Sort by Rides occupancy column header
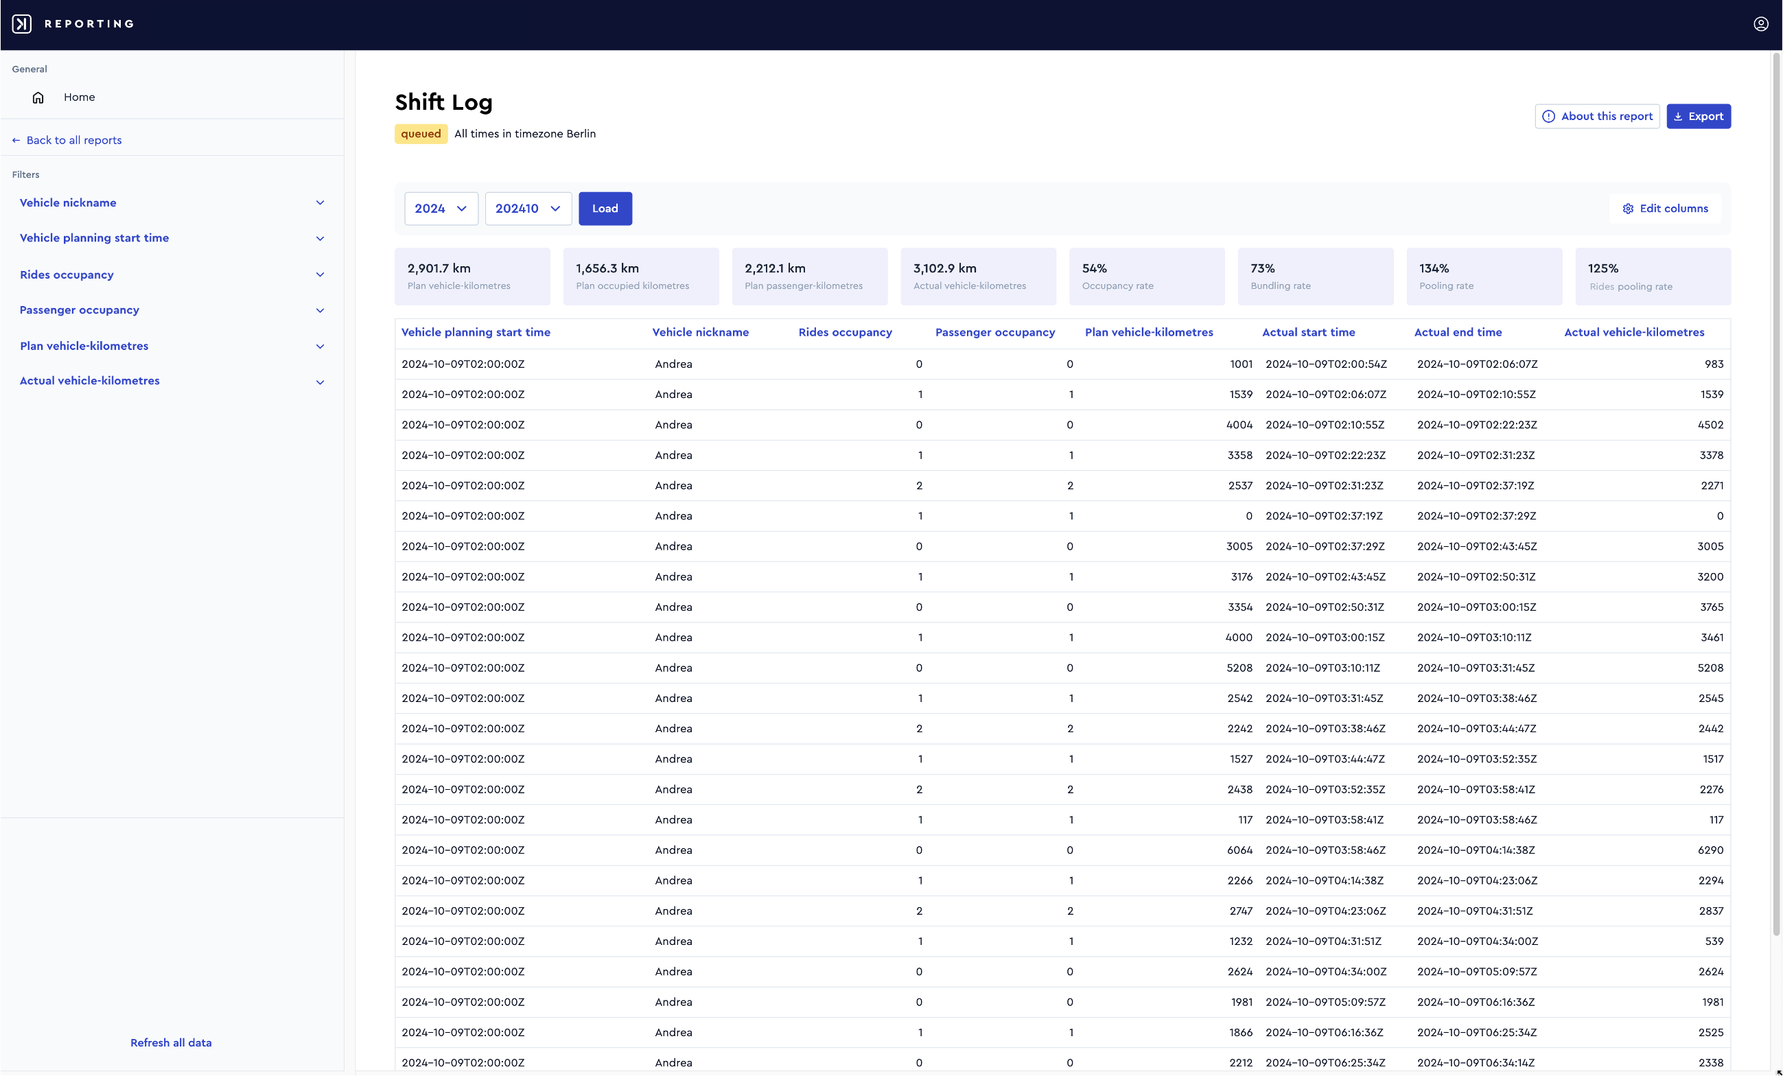This screenshot has width=1783, height=1076. pyautogui.click(x=844, y=332)
